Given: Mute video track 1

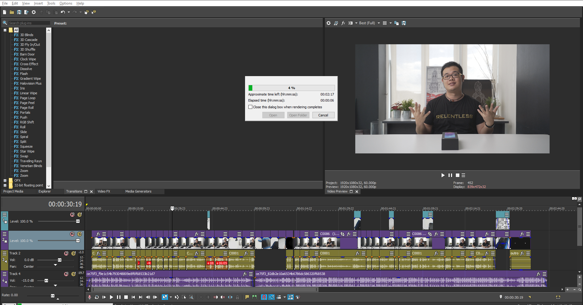Looking at the screenshot, I should 72,215.
